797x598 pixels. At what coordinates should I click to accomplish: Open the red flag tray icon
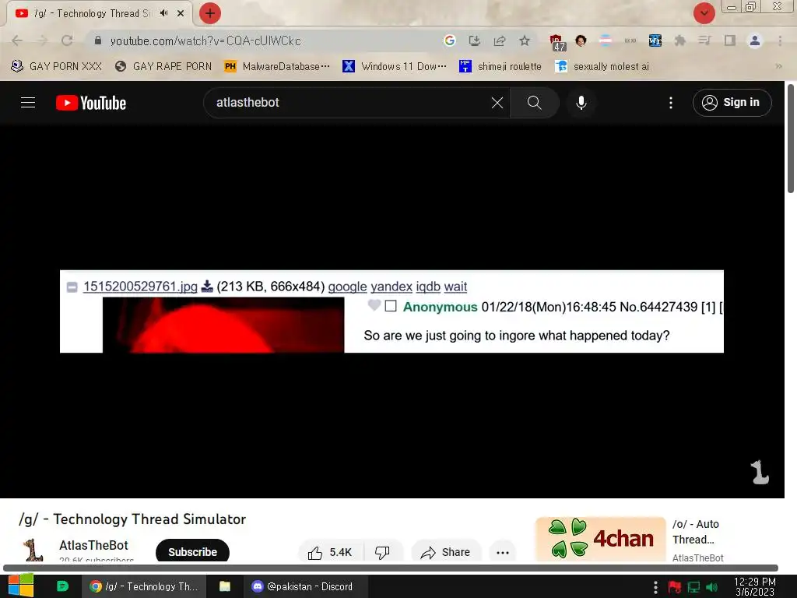coord(675,587)
